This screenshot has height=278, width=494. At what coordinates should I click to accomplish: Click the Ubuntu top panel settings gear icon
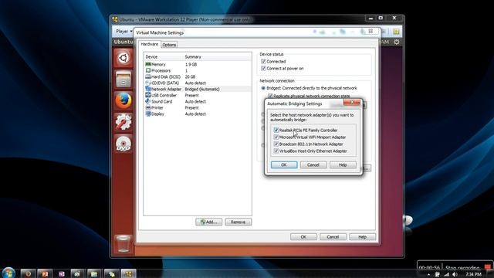(397, 42)
